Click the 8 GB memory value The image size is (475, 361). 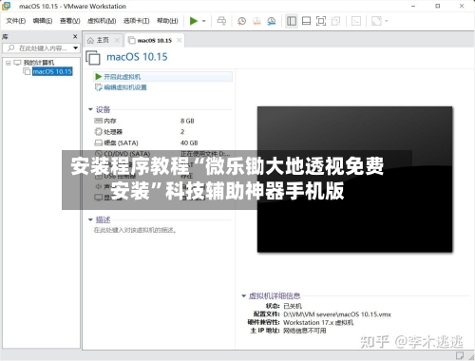coord(187,121)
